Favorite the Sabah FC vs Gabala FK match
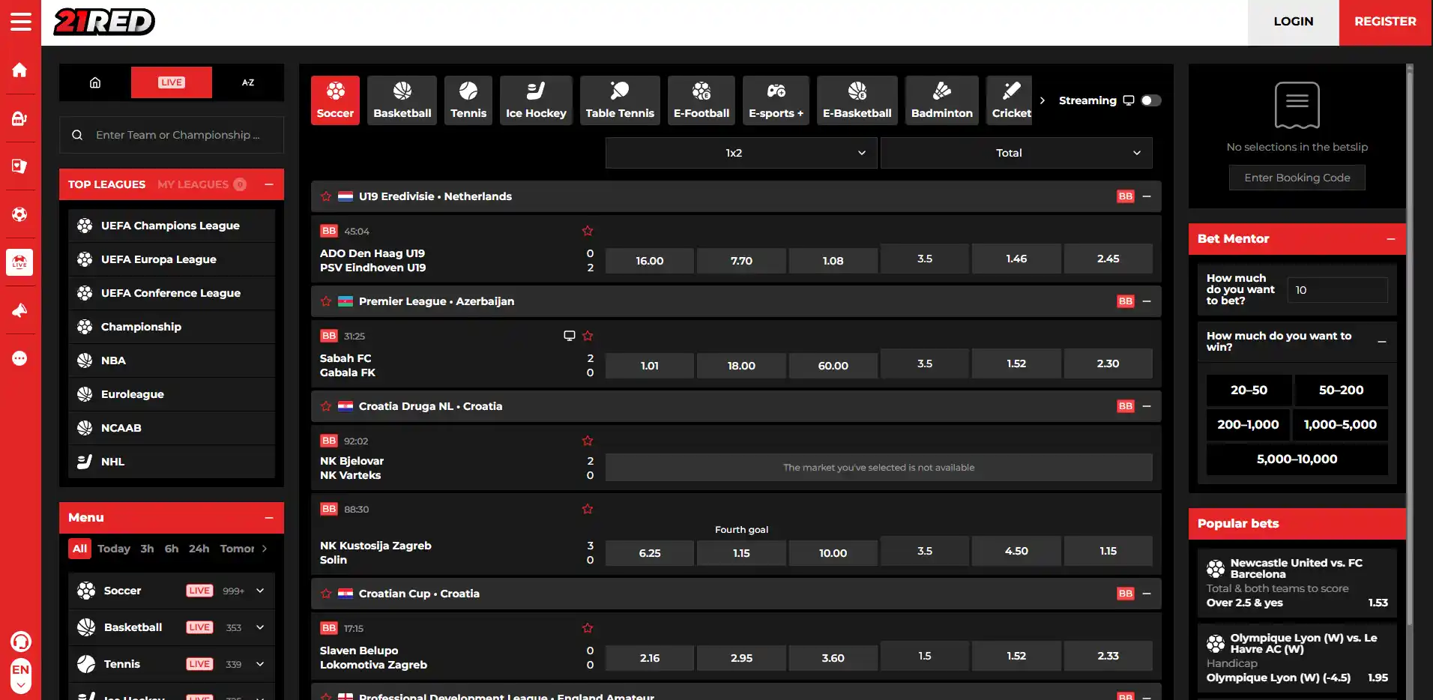The height and width of the screenshot is (700, 1433). [x=588, y=336]
